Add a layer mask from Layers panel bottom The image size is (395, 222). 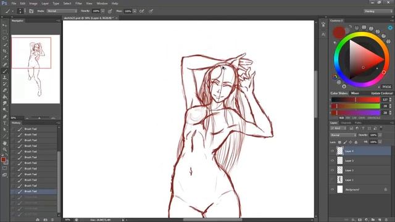360,220
